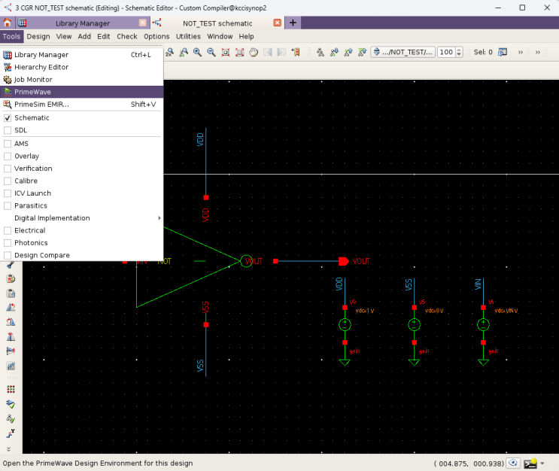Open the NOT_TEST hierarchy path dropdown

pos(403,52)
